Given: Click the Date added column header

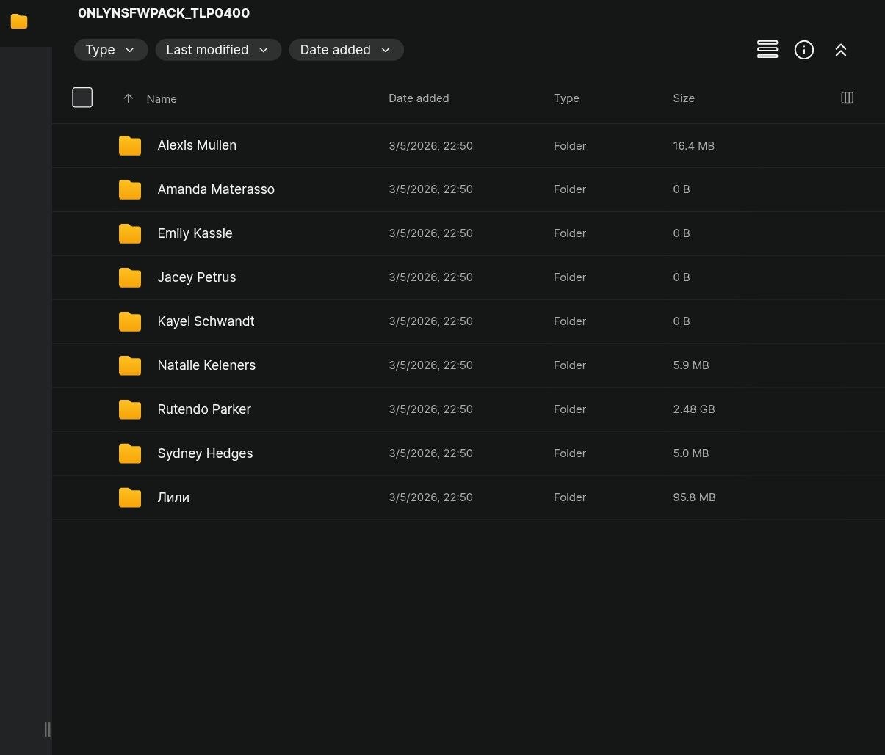Looking at the screenshot, I should [419, 98].
